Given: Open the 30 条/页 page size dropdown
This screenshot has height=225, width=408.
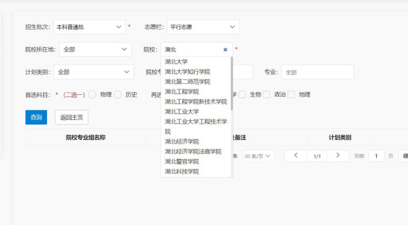Looking at the screenshot, I should tap(259, 156).
